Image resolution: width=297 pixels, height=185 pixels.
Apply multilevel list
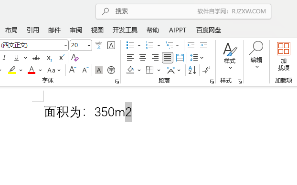click(x=169, y=45)
